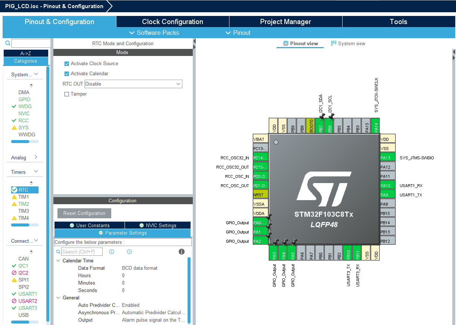
Task: Expand the Pinout dropdown menu
Action: click(238, 33)
